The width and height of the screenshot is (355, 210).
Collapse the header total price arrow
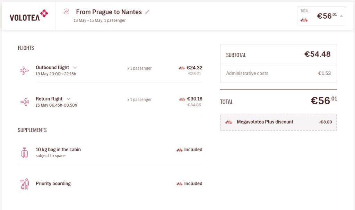[341, 16]
